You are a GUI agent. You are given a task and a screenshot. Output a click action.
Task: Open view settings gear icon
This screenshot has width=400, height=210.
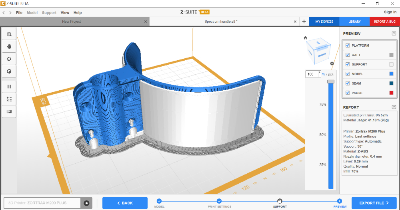(x=332, y=63)
